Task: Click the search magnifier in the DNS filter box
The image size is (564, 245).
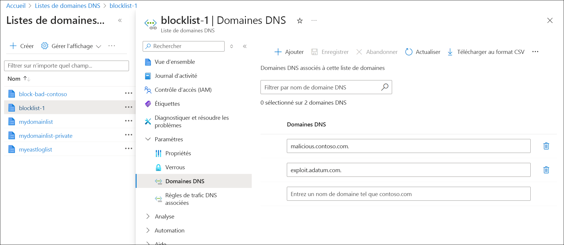Action: coord(385,87)
